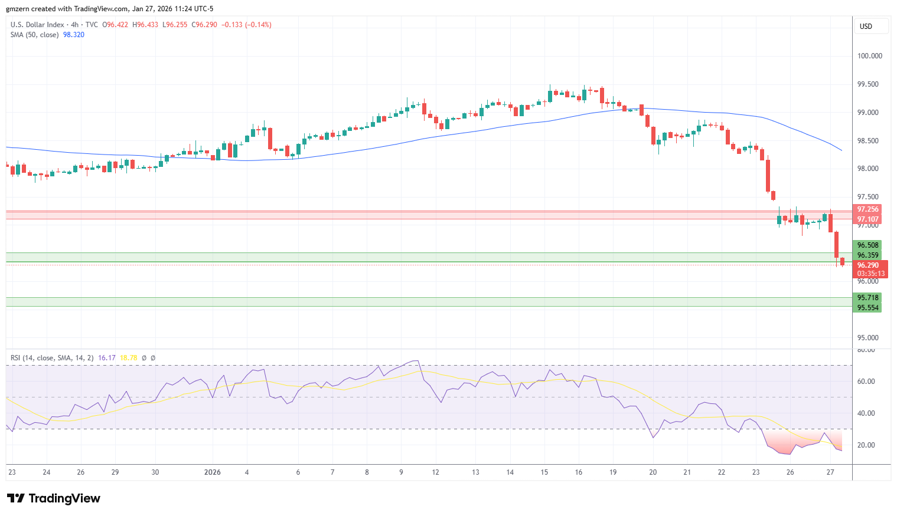This screenshot has width=897, height=516.
Task: Click the change value −0.133 (−0.14%)
Action: (x=246, y=25)
